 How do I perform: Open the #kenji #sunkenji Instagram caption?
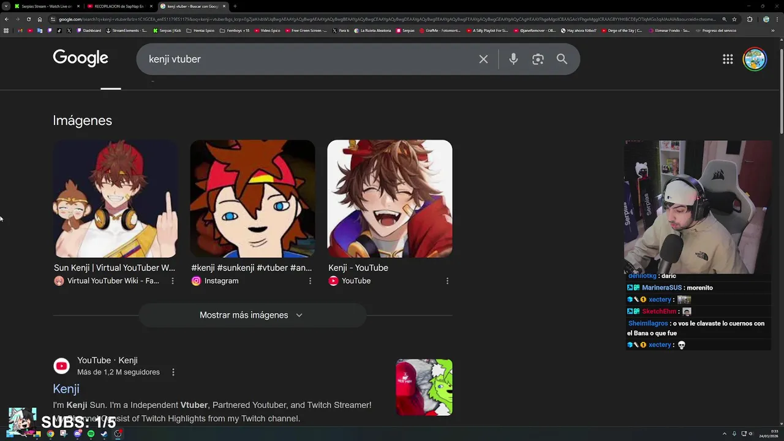pos(252,268)
